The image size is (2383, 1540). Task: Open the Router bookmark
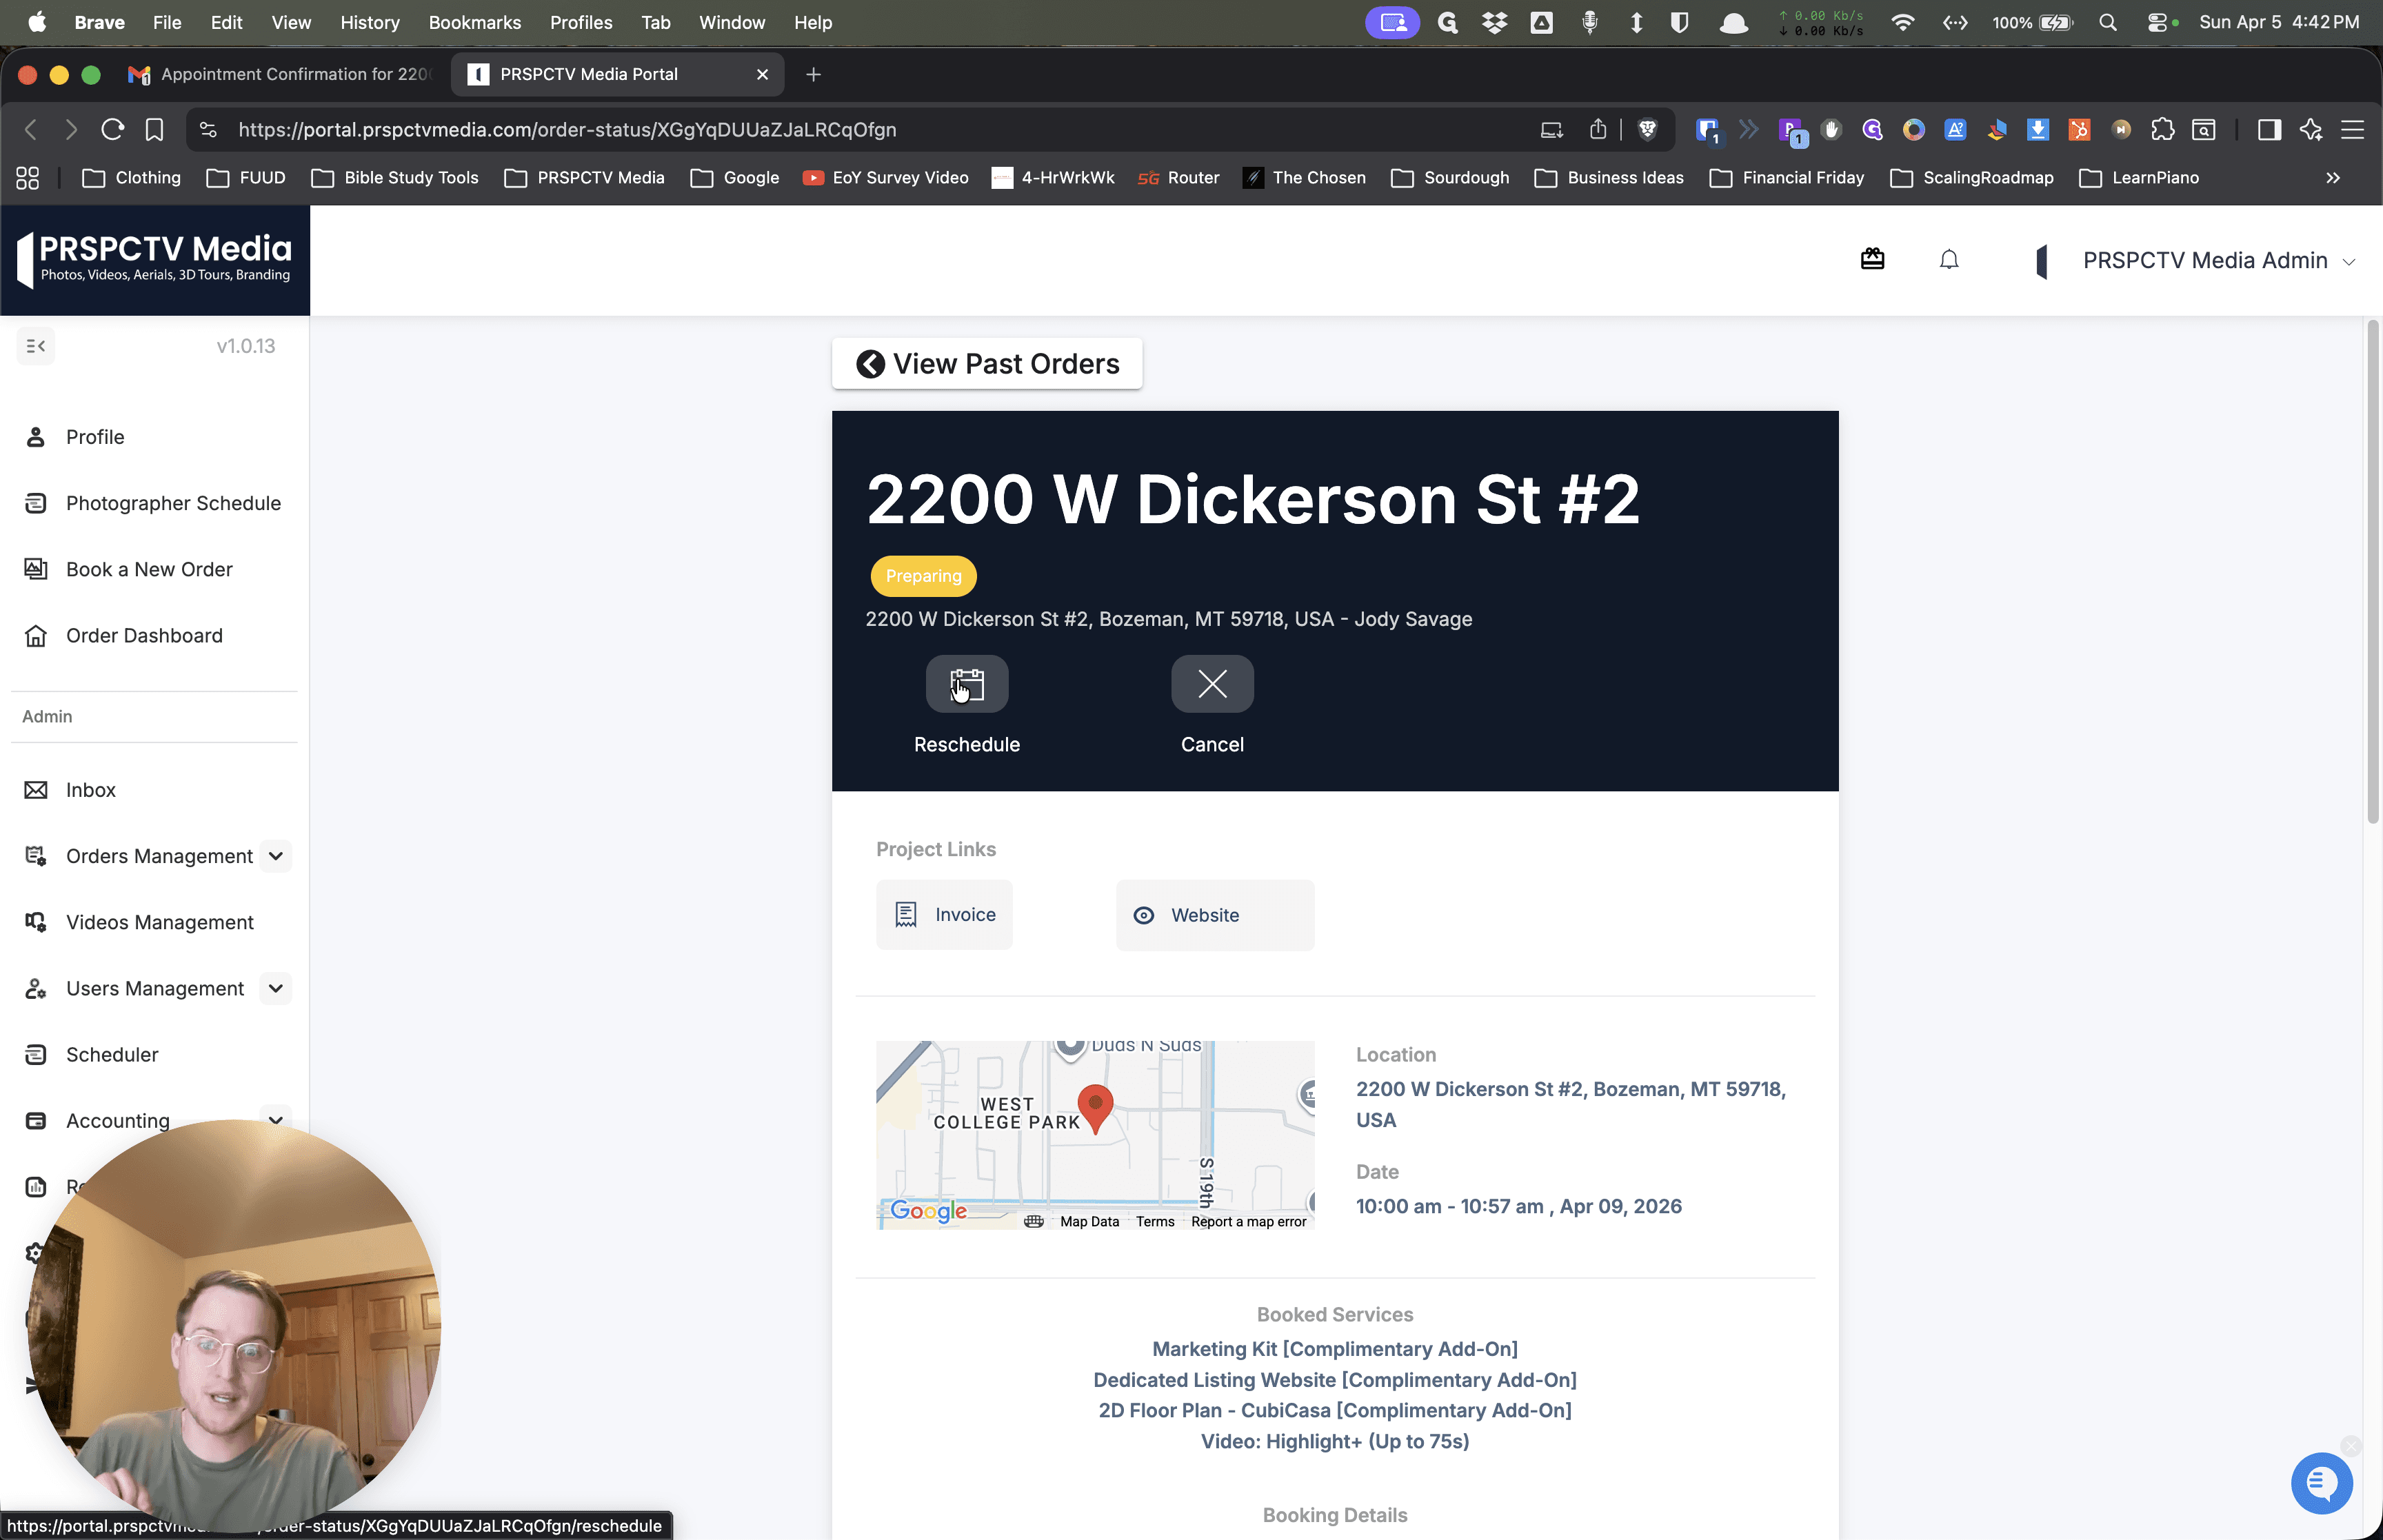[x=1178, y=177]
